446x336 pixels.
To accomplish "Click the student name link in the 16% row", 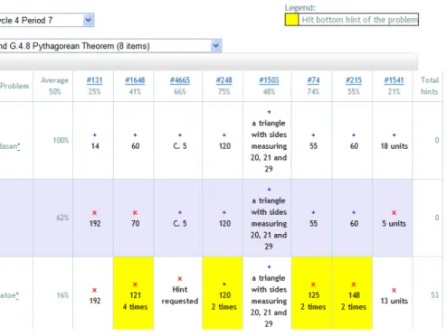I will click(x=10, y=295).
